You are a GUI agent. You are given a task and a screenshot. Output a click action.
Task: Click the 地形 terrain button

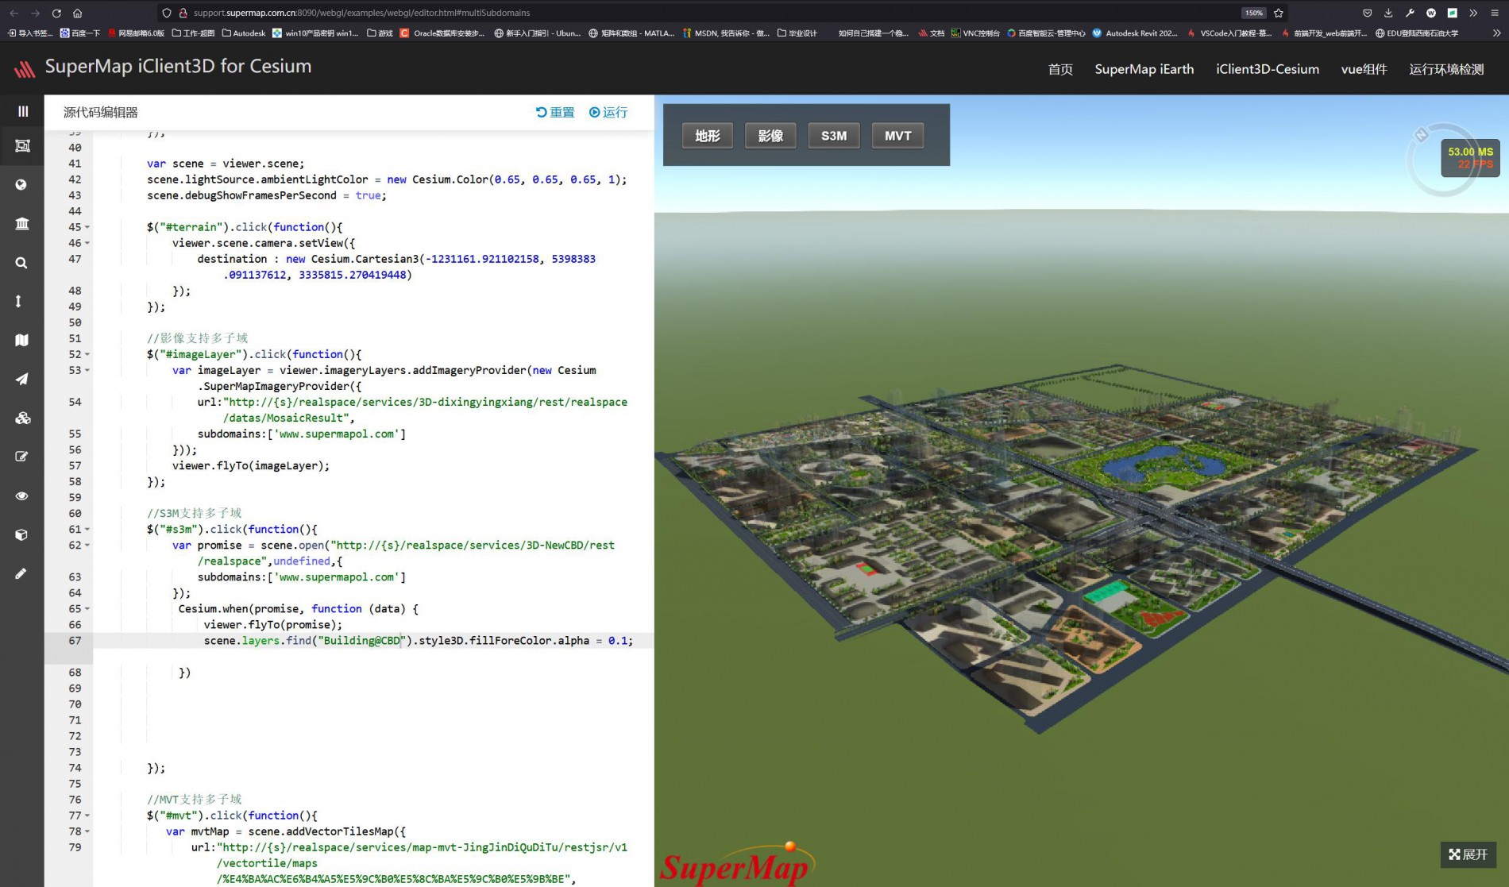pyautogui.click(x=707, y=136)
